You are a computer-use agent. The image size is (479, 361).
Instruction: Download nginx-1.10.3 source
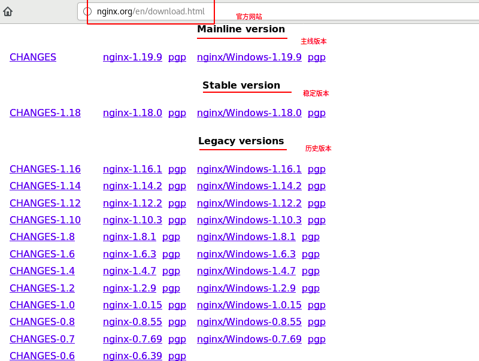132,220
